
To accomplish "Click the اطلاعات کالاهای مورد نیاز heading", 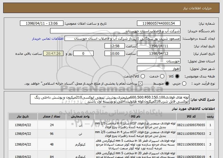I will click(193, 109).
